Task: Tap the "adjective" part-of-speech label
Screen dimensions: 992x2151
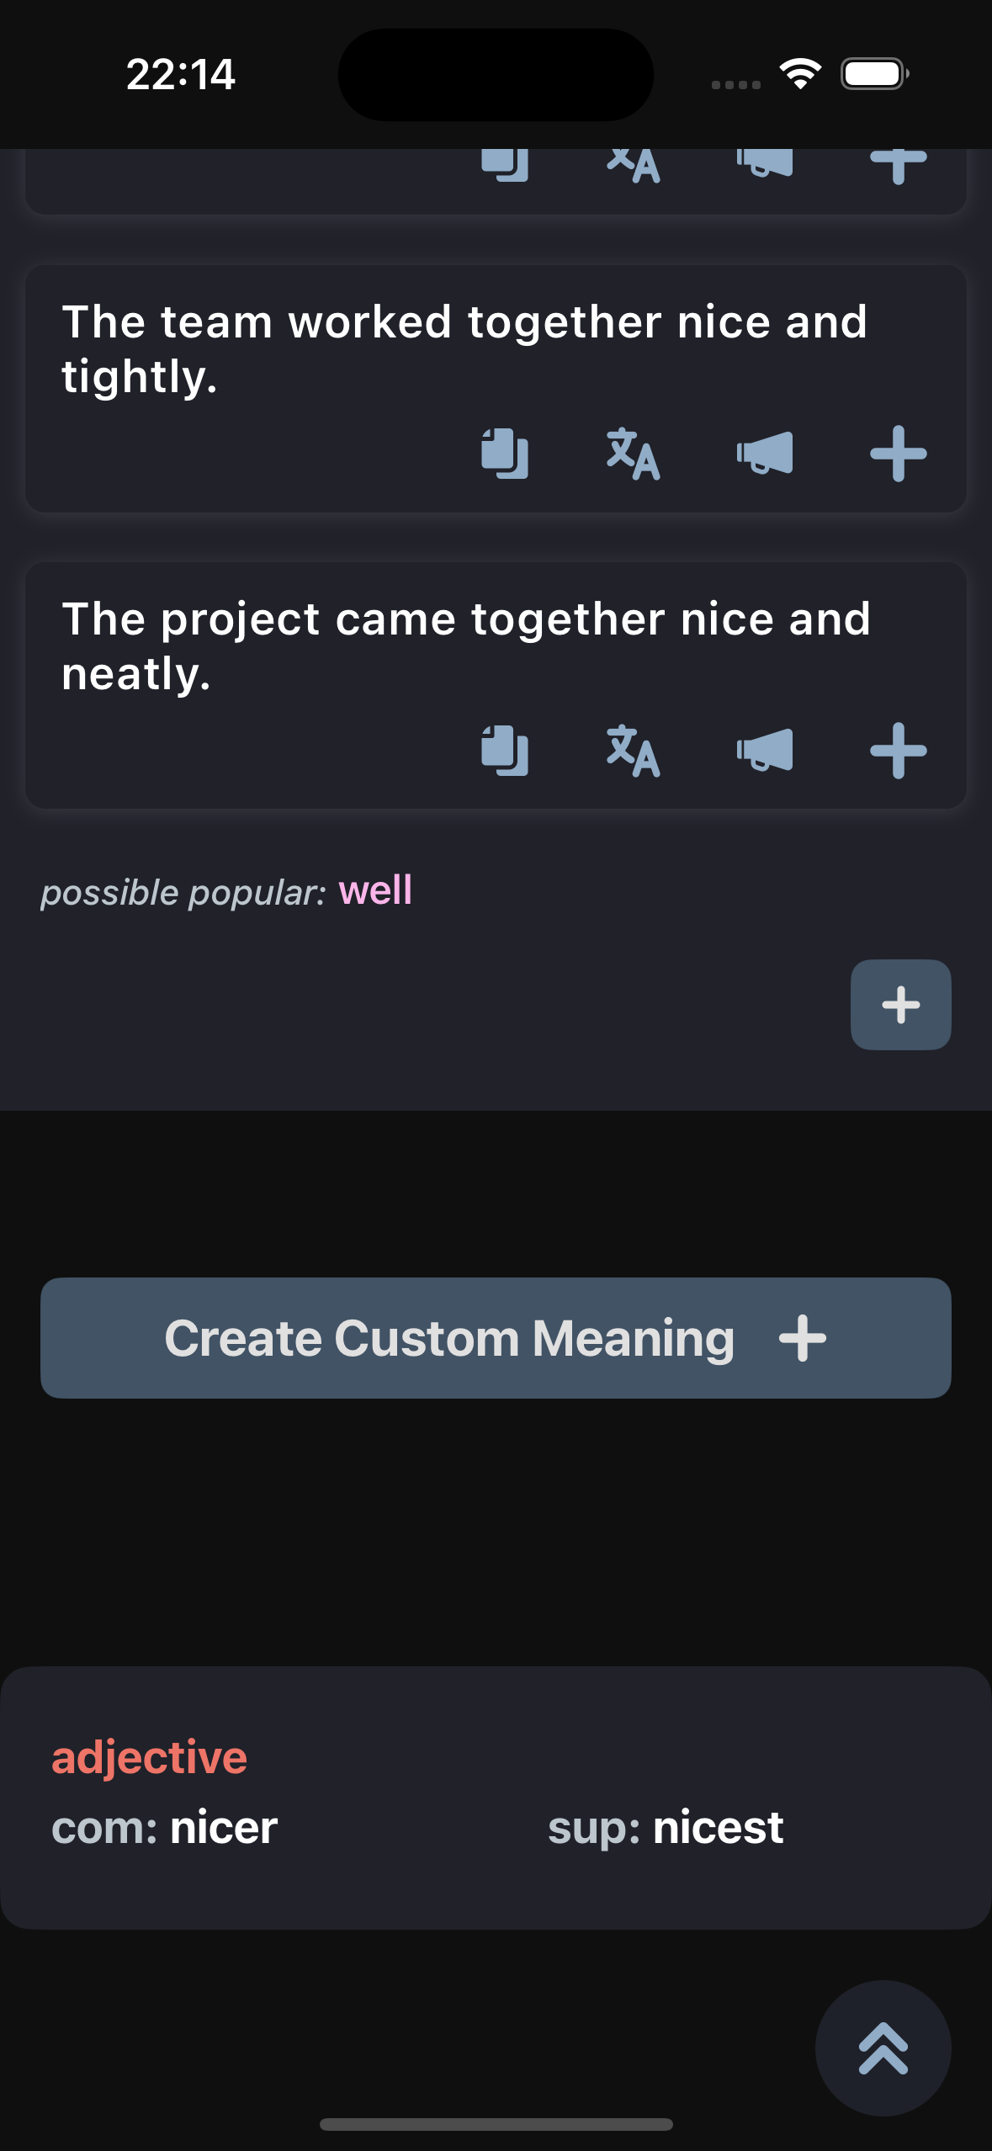Action: tap(149, 1756)
